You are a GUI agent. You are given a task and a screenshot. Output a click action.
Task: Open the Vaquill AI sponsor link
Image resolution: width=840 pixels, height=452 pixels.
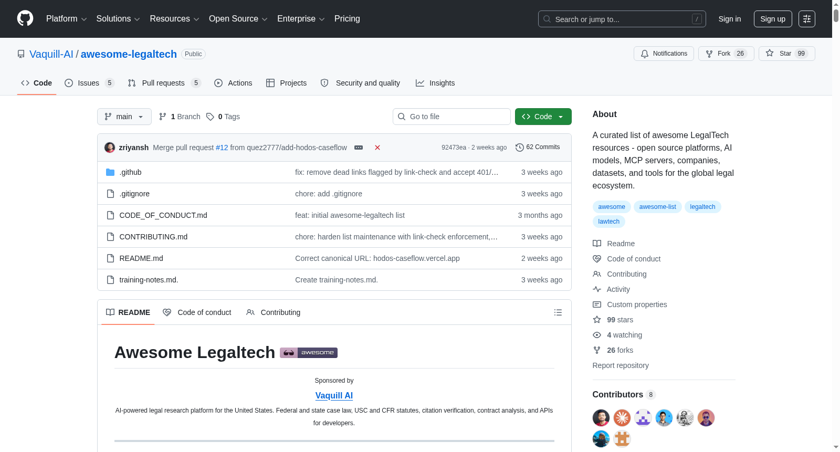(x=334, y=396)
